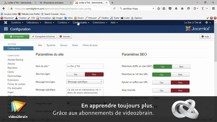Click the green Enregistrer button
The height and width of the screenshot is (122, 217).
[17, 37]
